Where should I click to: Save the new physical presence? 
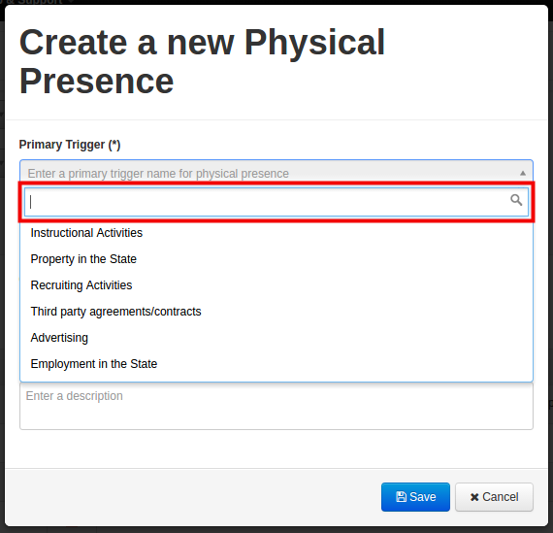pos(415,497)
